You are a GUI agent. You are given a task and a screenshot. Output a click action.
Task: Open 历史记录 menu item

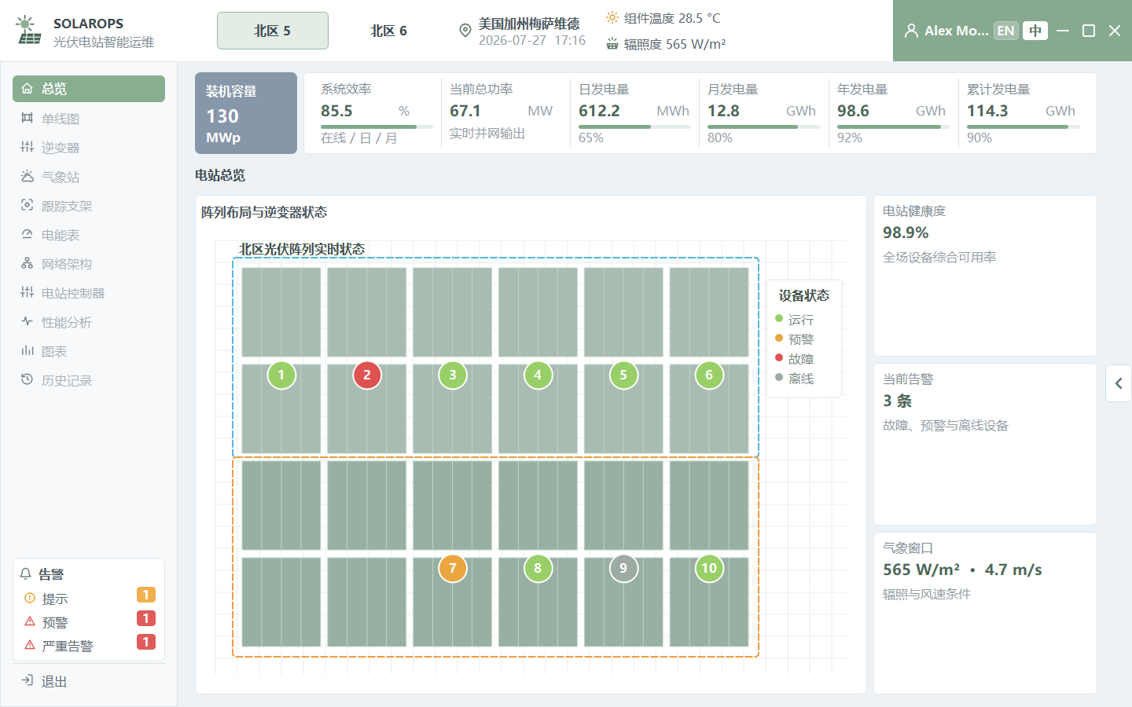[89, 379]
